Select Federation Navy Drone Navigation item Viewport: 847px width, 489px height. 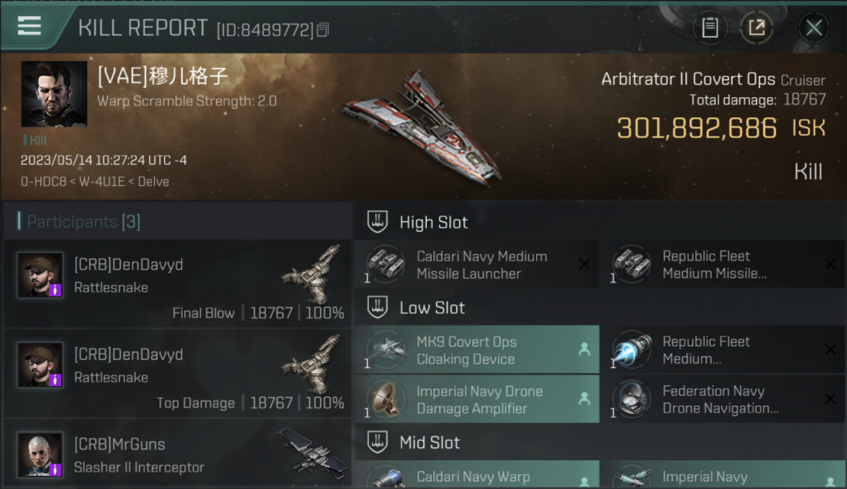tap(723, 400)
